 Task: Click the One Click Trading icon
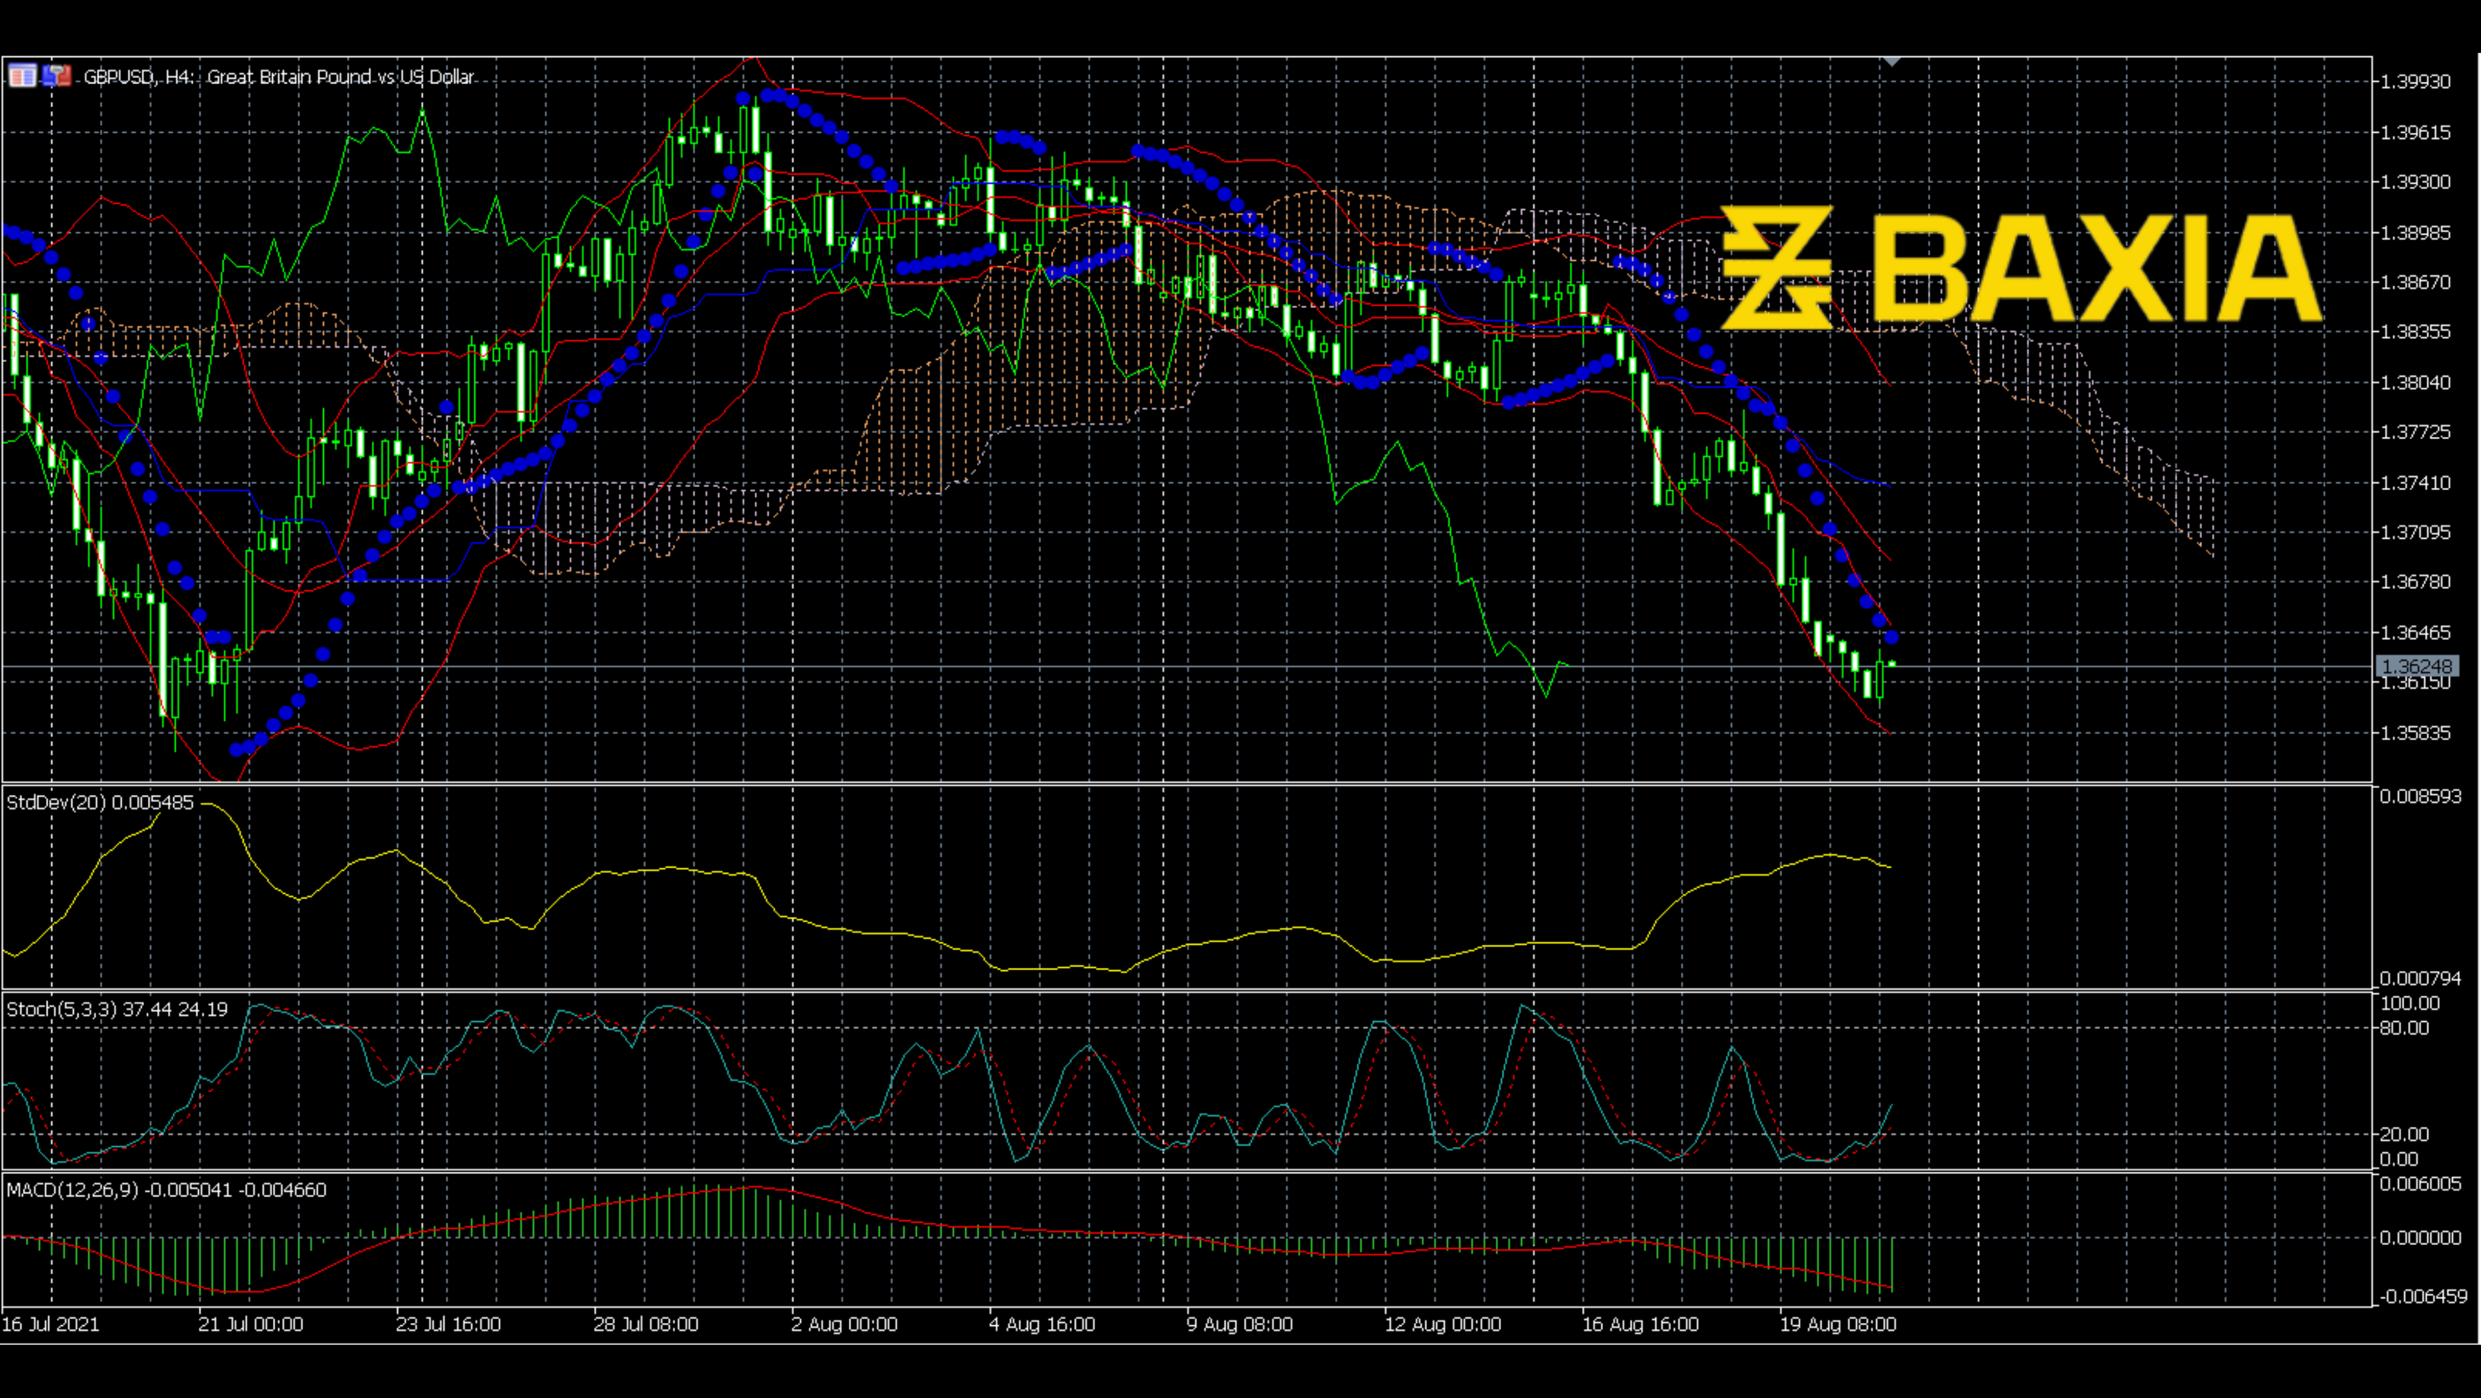point(56,75)
